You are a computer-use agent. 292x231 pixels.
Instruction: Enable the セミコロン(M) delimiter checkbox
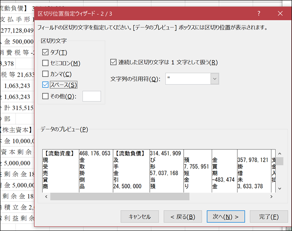46,63
